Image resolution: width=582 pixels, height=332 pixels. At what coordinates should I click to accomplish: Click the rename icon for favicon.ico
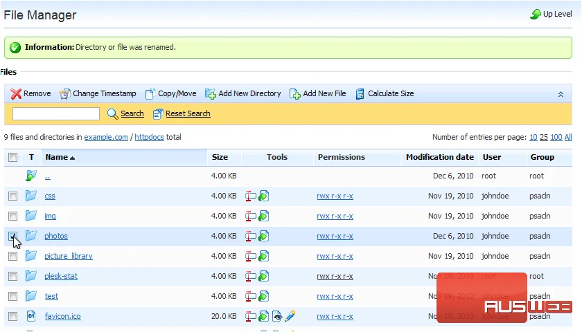coord(251,316)
